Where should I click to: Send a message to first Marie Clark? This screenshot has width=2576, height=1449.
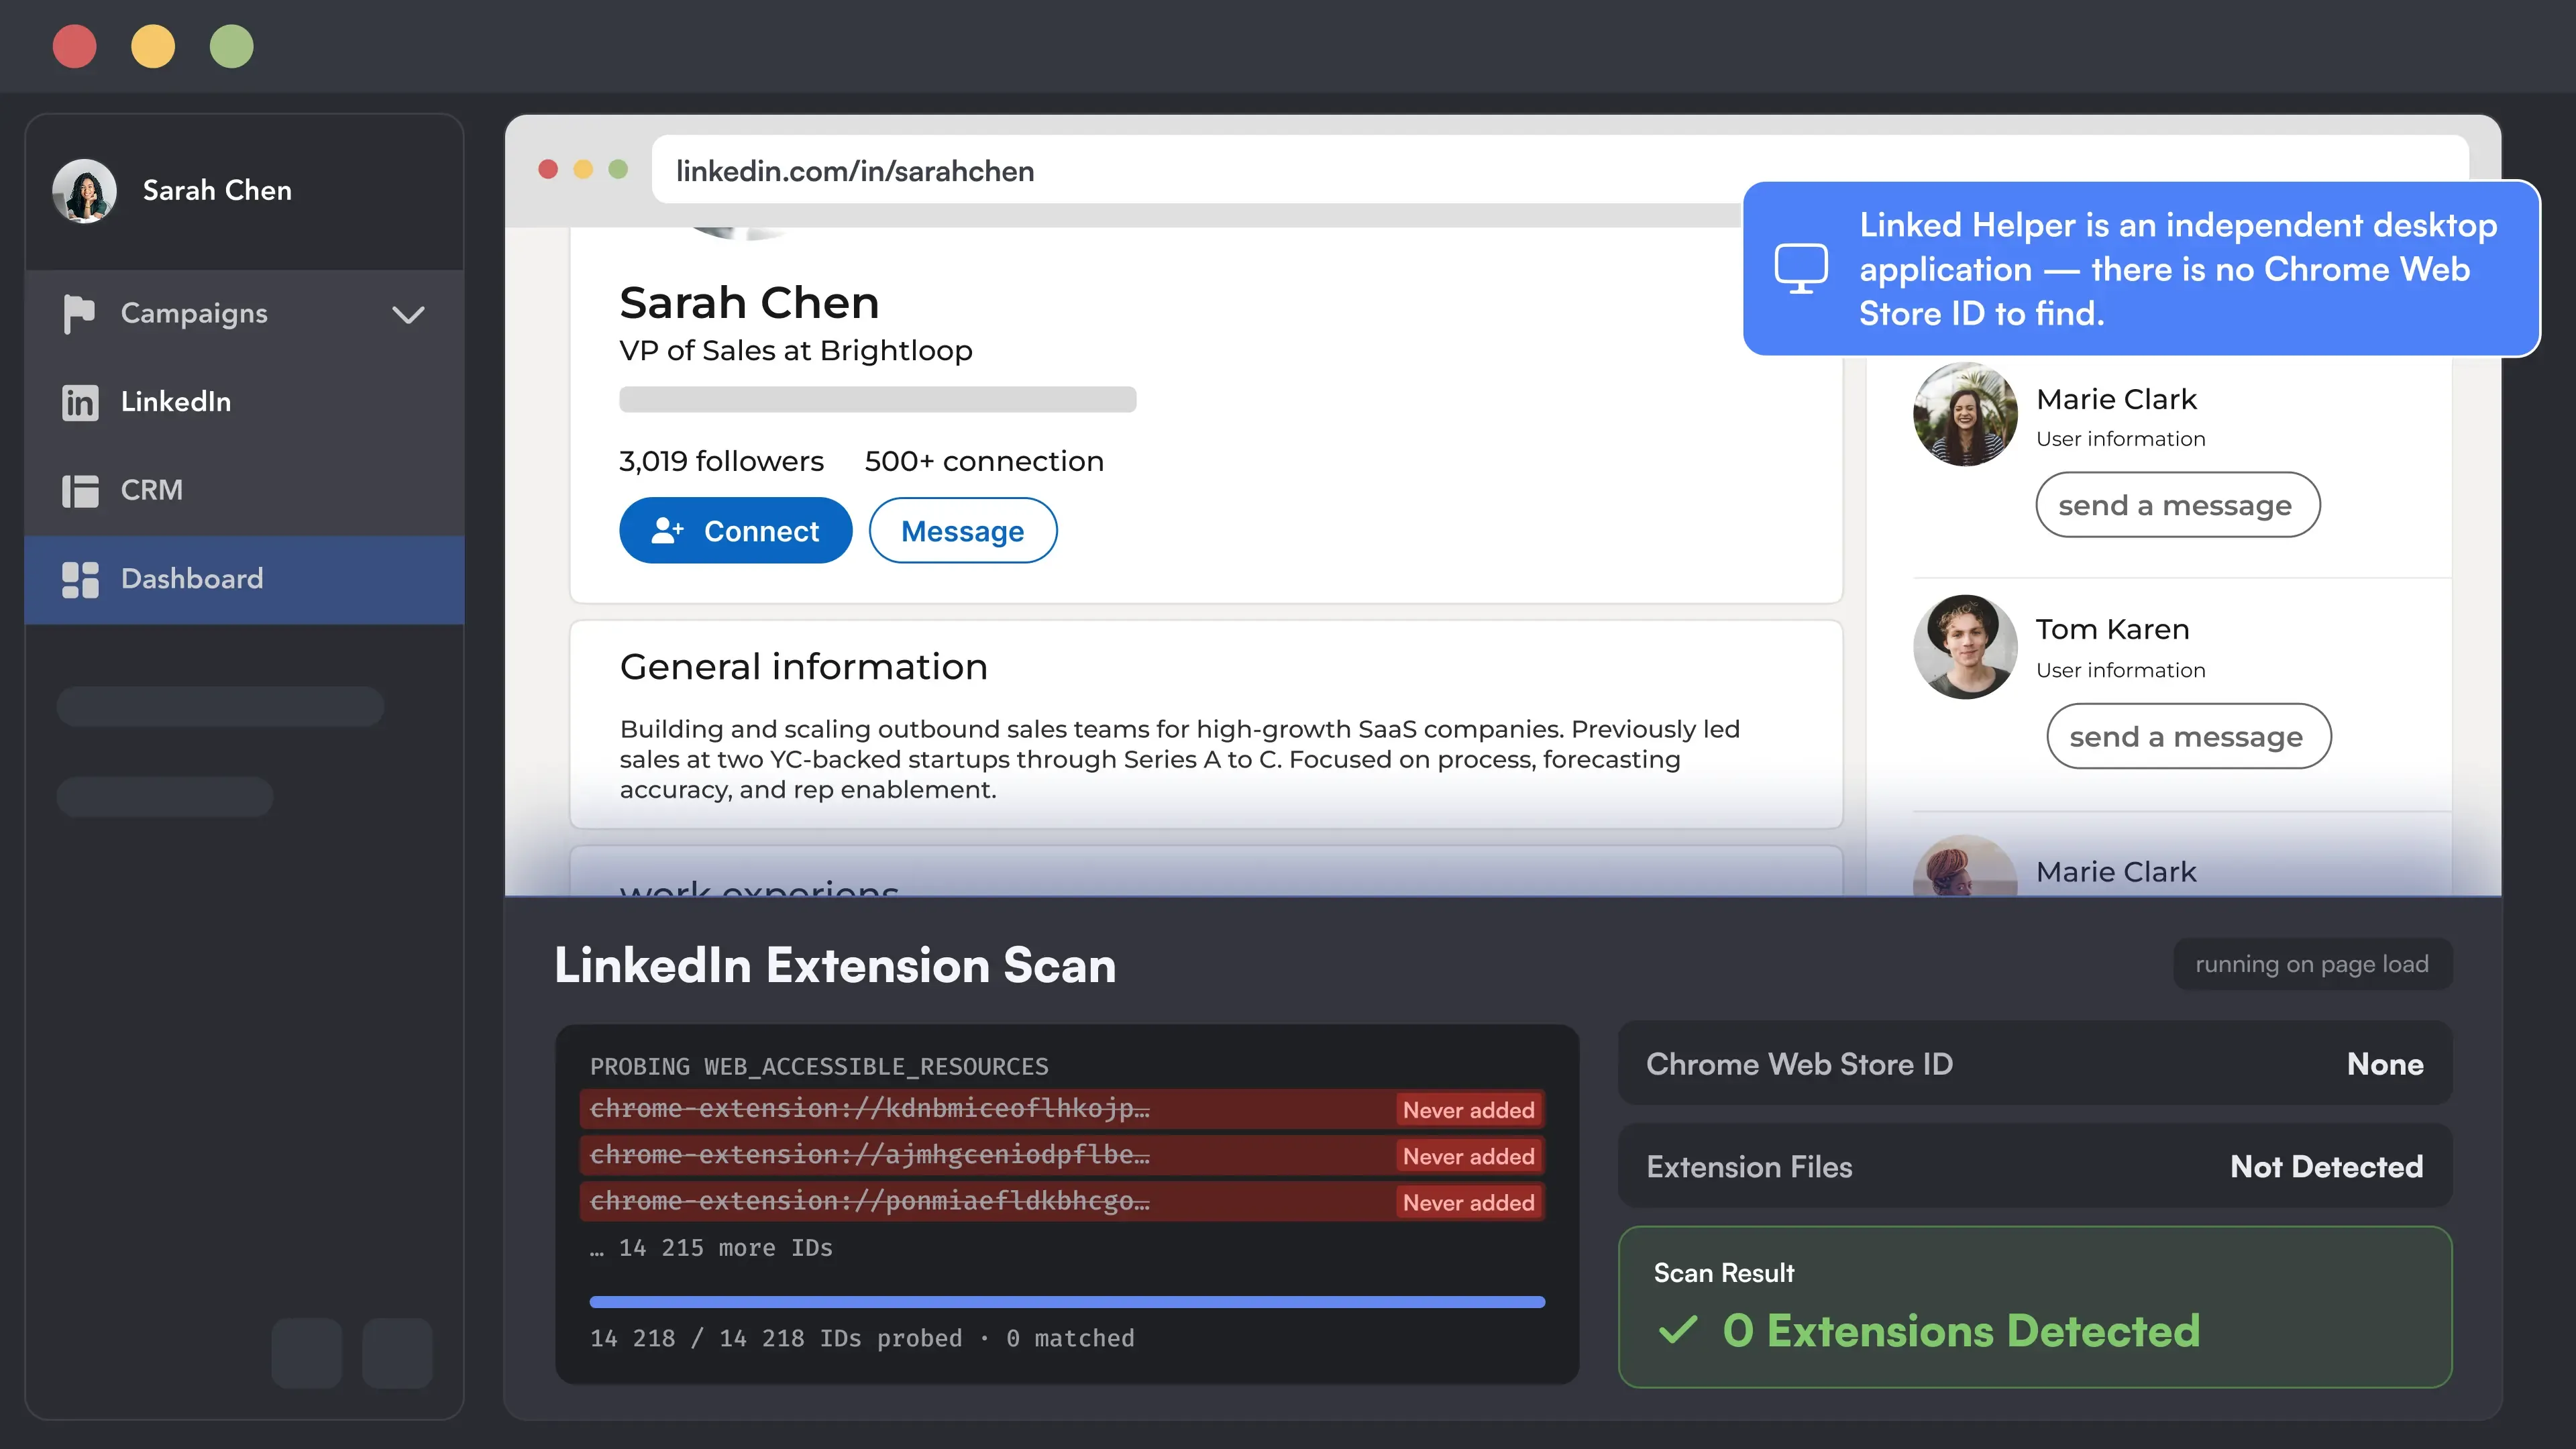(x=2177, y=505)
